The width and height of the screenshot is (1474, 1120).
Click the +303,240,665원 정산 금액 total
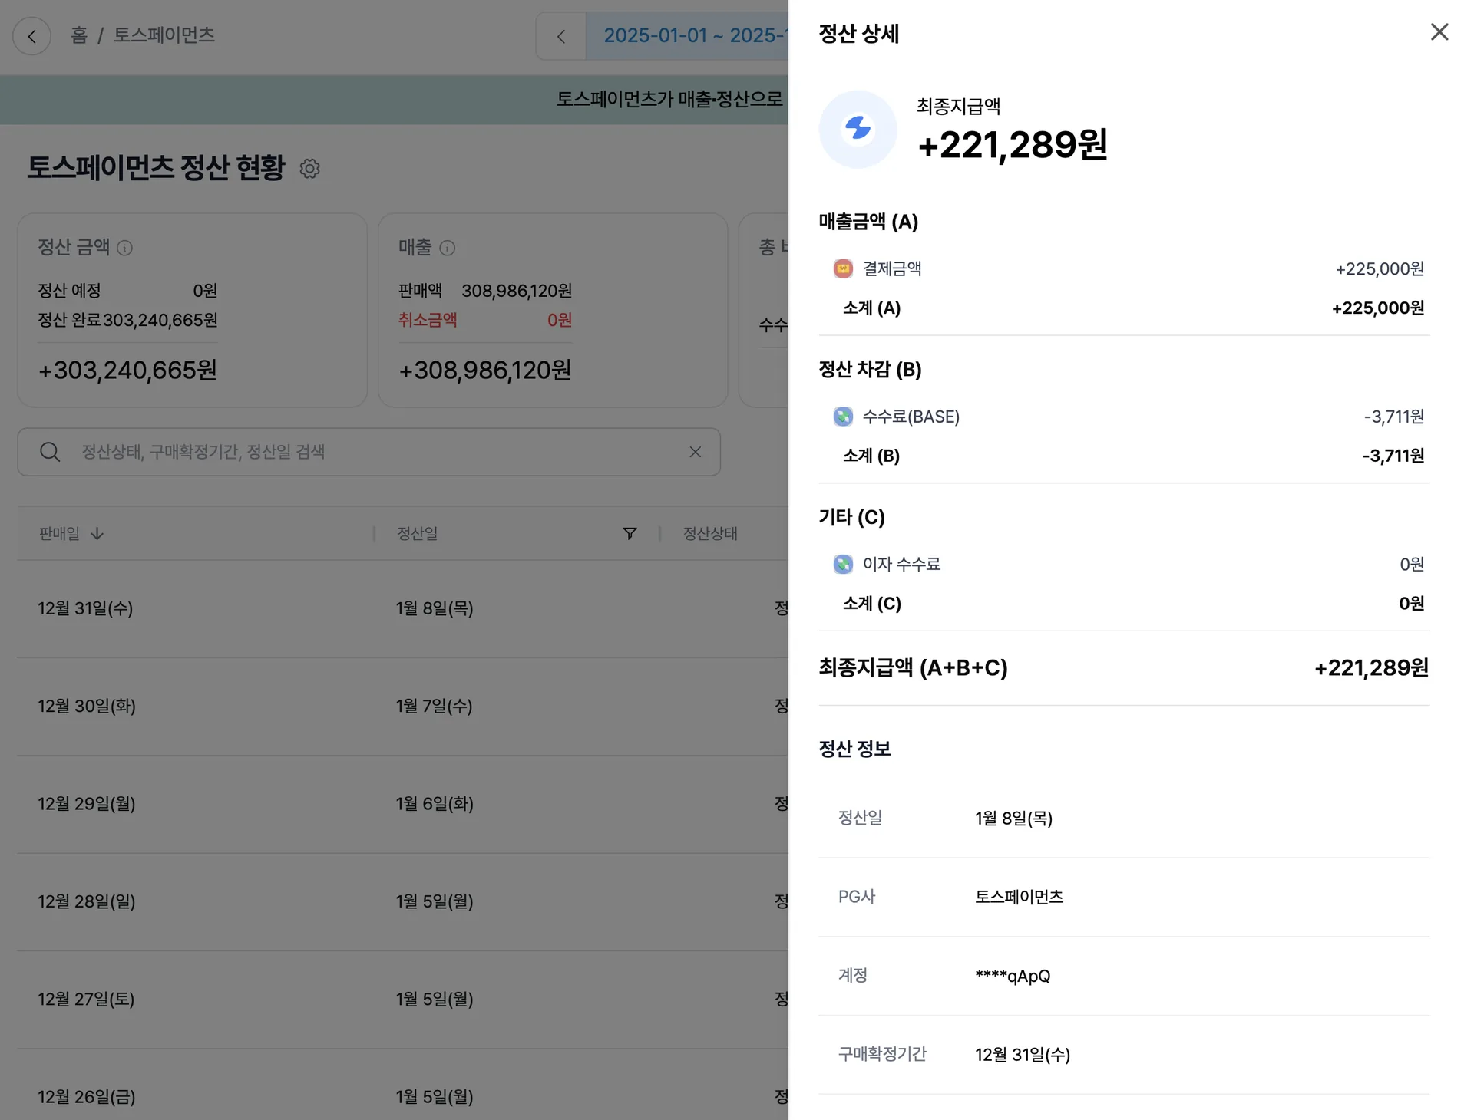coord(127,371)
